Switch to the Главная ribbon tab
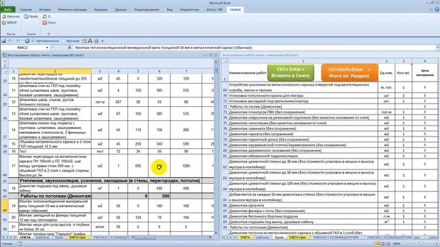This screenshot has width=440, height=247. pyautogui.click(x=26, y=10)
